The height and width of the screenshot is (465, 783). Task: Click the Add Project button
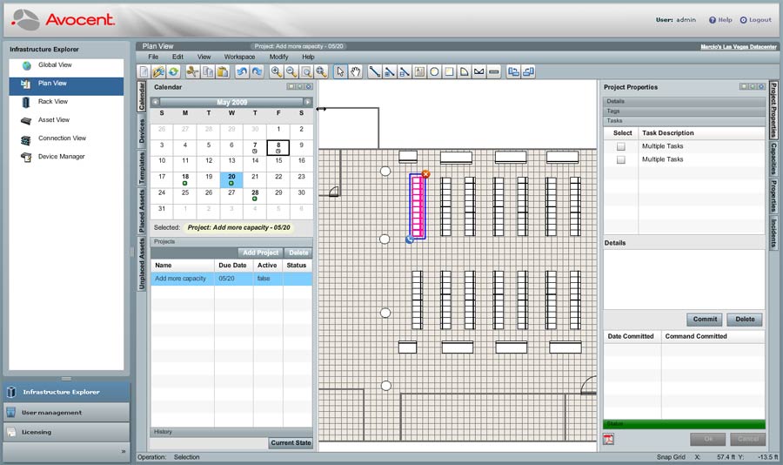click(x=261, y=253)
